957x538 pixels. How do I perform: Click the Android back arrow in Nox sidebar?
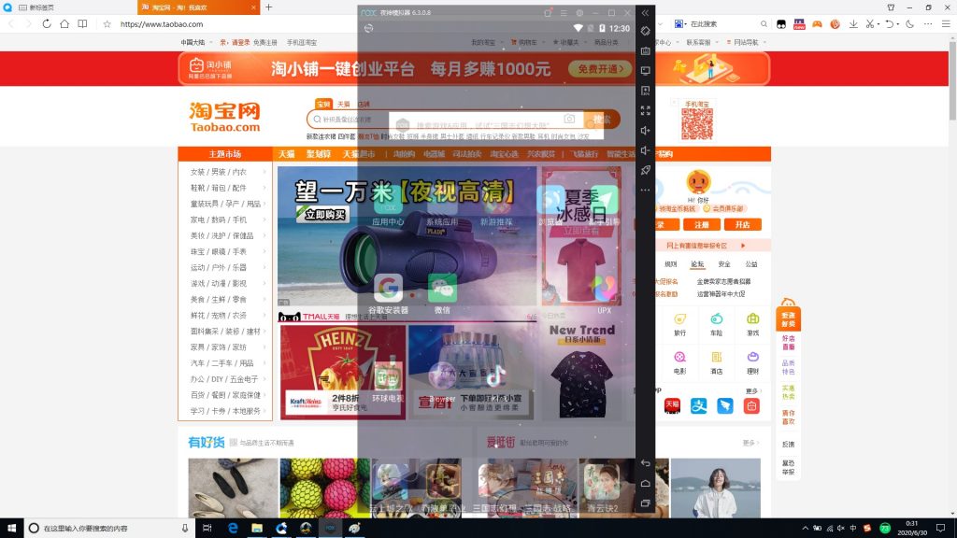pos(645,463)
